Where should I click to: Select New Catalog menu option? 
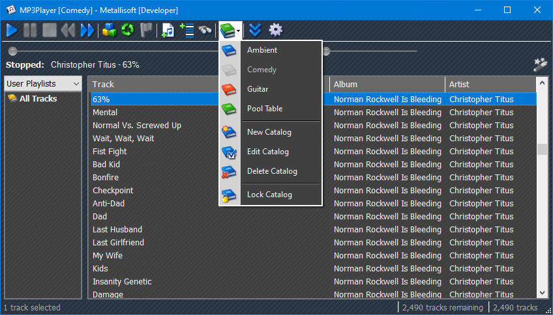269,132
